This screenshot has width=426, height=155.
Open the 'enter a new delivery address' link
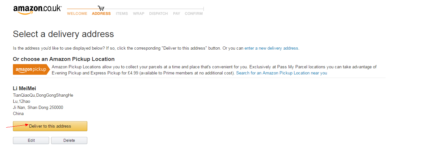271,48
